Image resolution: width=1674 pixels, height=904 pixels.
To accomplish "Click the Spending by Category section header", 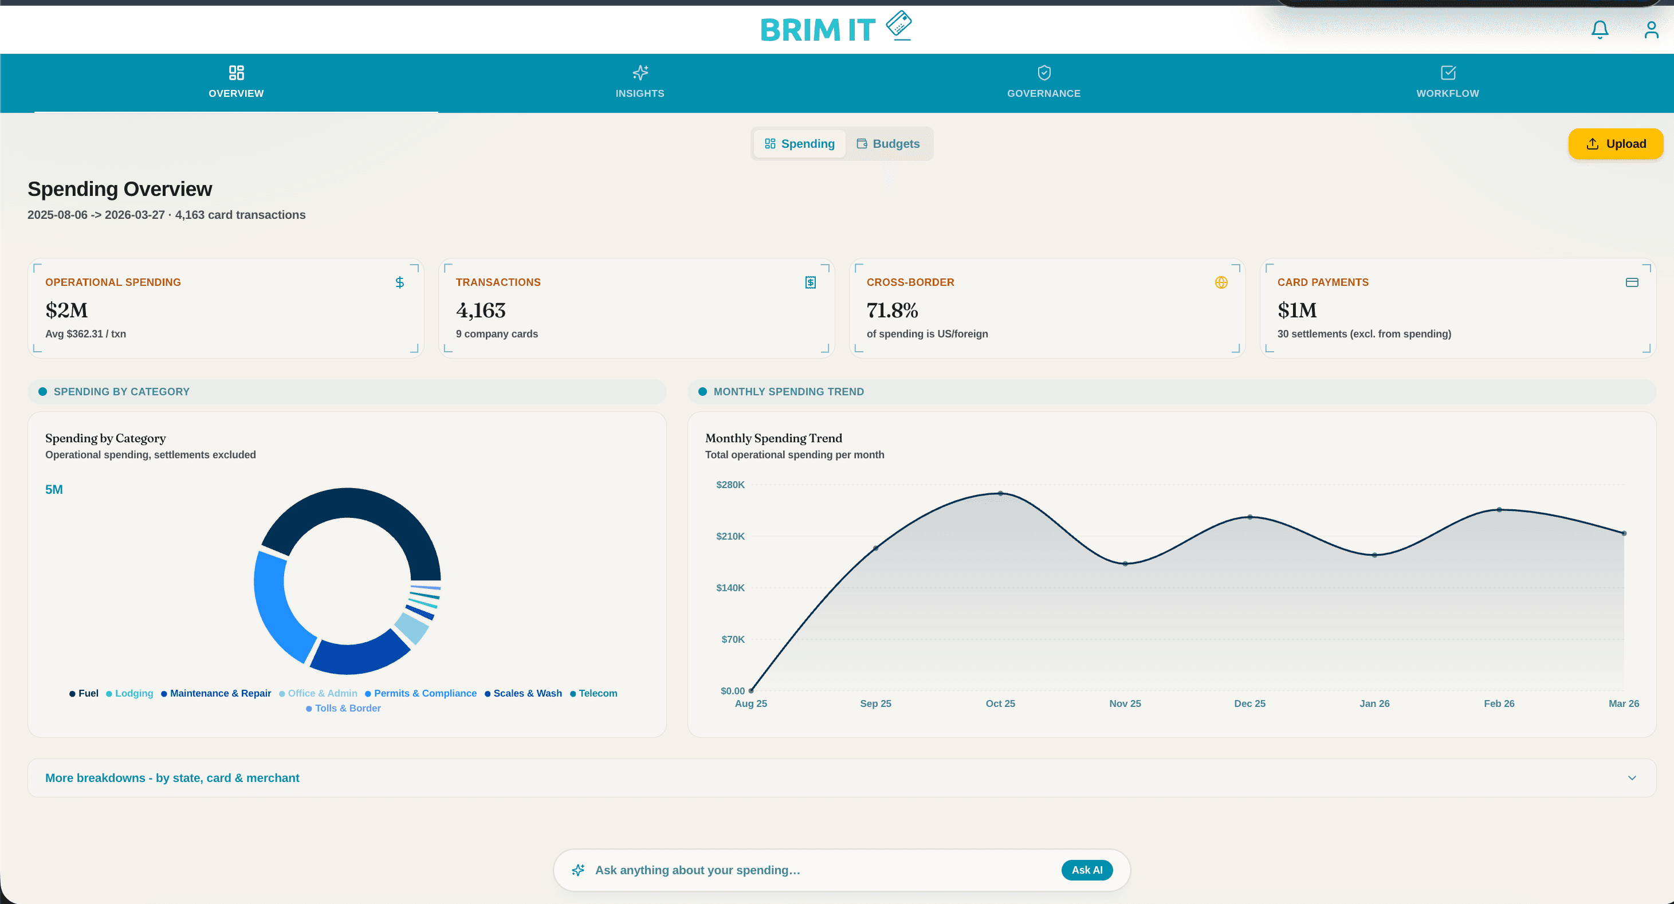I will pos(347,391).
